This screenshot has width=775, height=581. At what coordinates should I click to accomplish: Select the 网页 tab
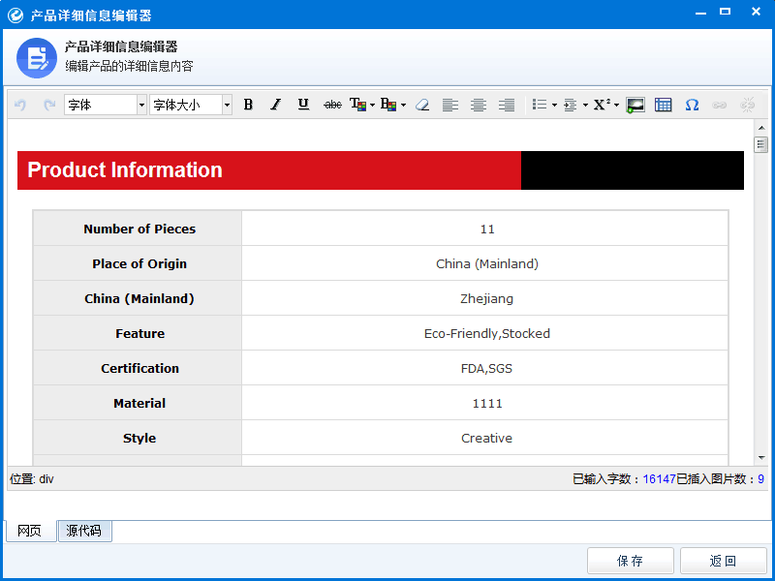point(30,532)
